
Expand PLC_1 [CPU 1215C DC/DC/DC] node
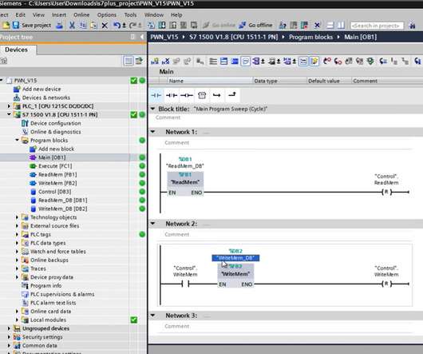point(9,106)
